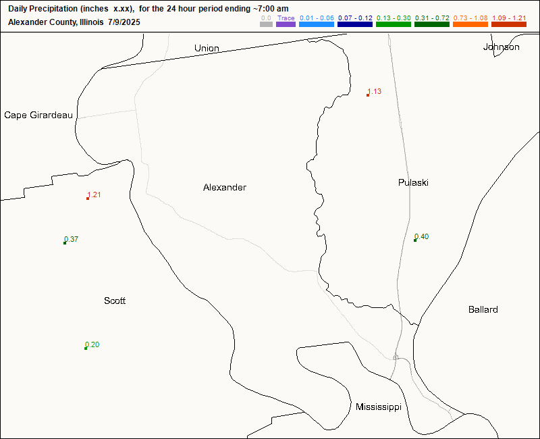Screen dimensions: 540x439
Task: Click the 0.73 - 1.08 legend label
Action: click(x=470, y=18)
